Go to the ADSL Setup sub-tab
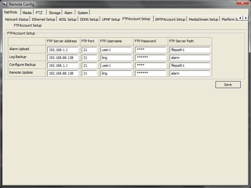This screenshot has height=188, width=251. [67, 19]
